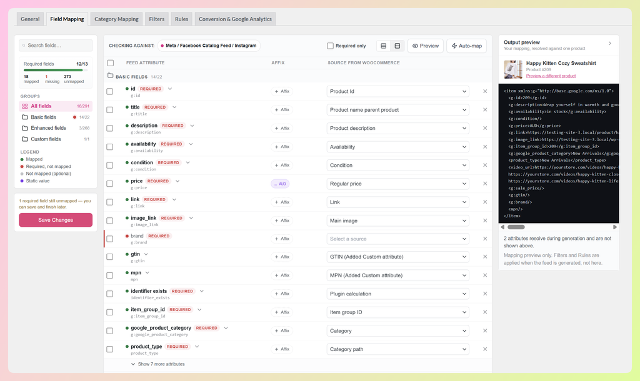Remove the price row mapping
Image resolution: width=640 pixels, height=381 pixels.
pos(485,184)
